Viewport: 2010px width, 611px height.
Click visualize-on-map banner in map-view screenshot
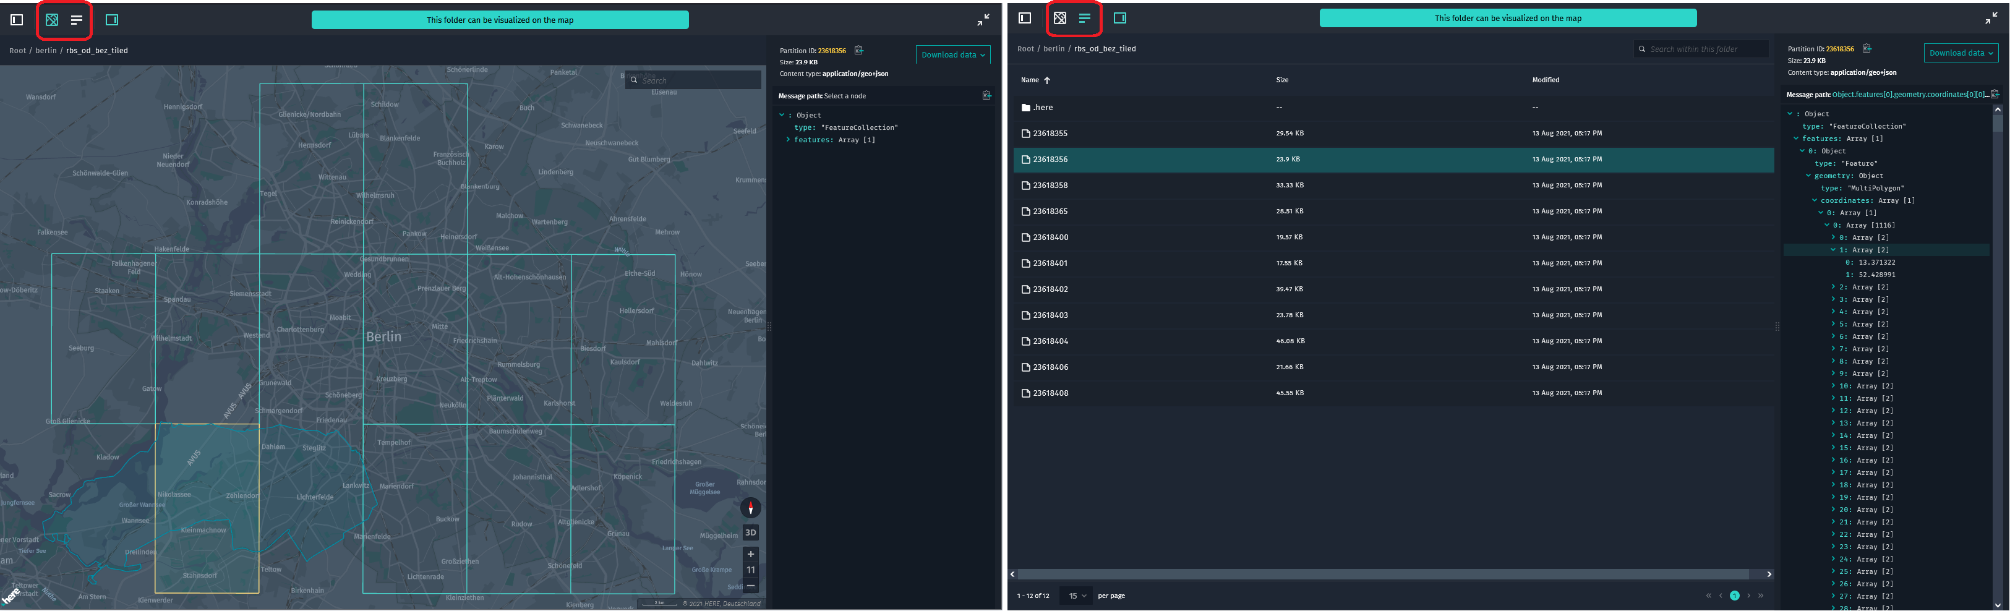point(500,20)
